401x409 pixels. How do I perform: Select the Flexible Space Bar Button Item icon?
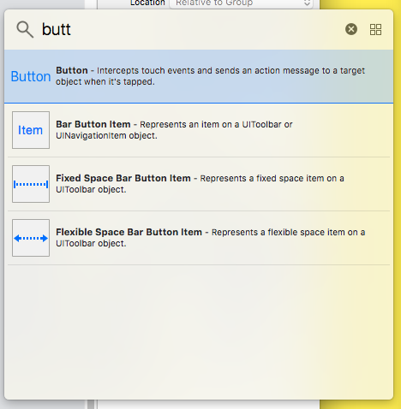tap(31, 238)
